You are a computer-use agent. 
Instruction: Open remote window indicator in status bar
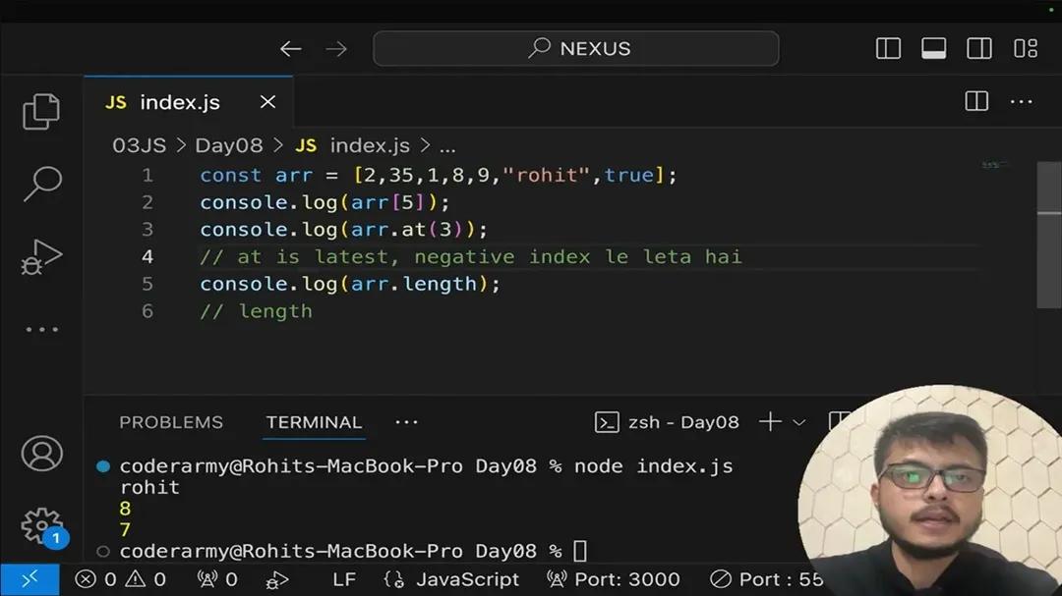(29, 579)
